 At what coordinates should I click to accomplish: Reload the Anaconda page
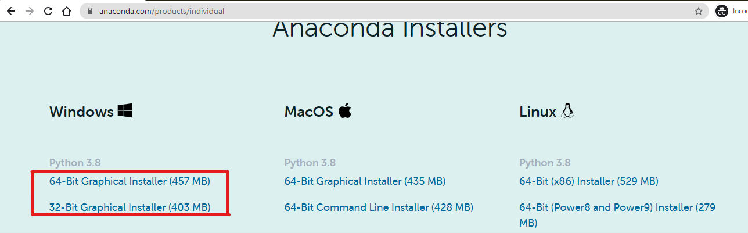point(48,11)
